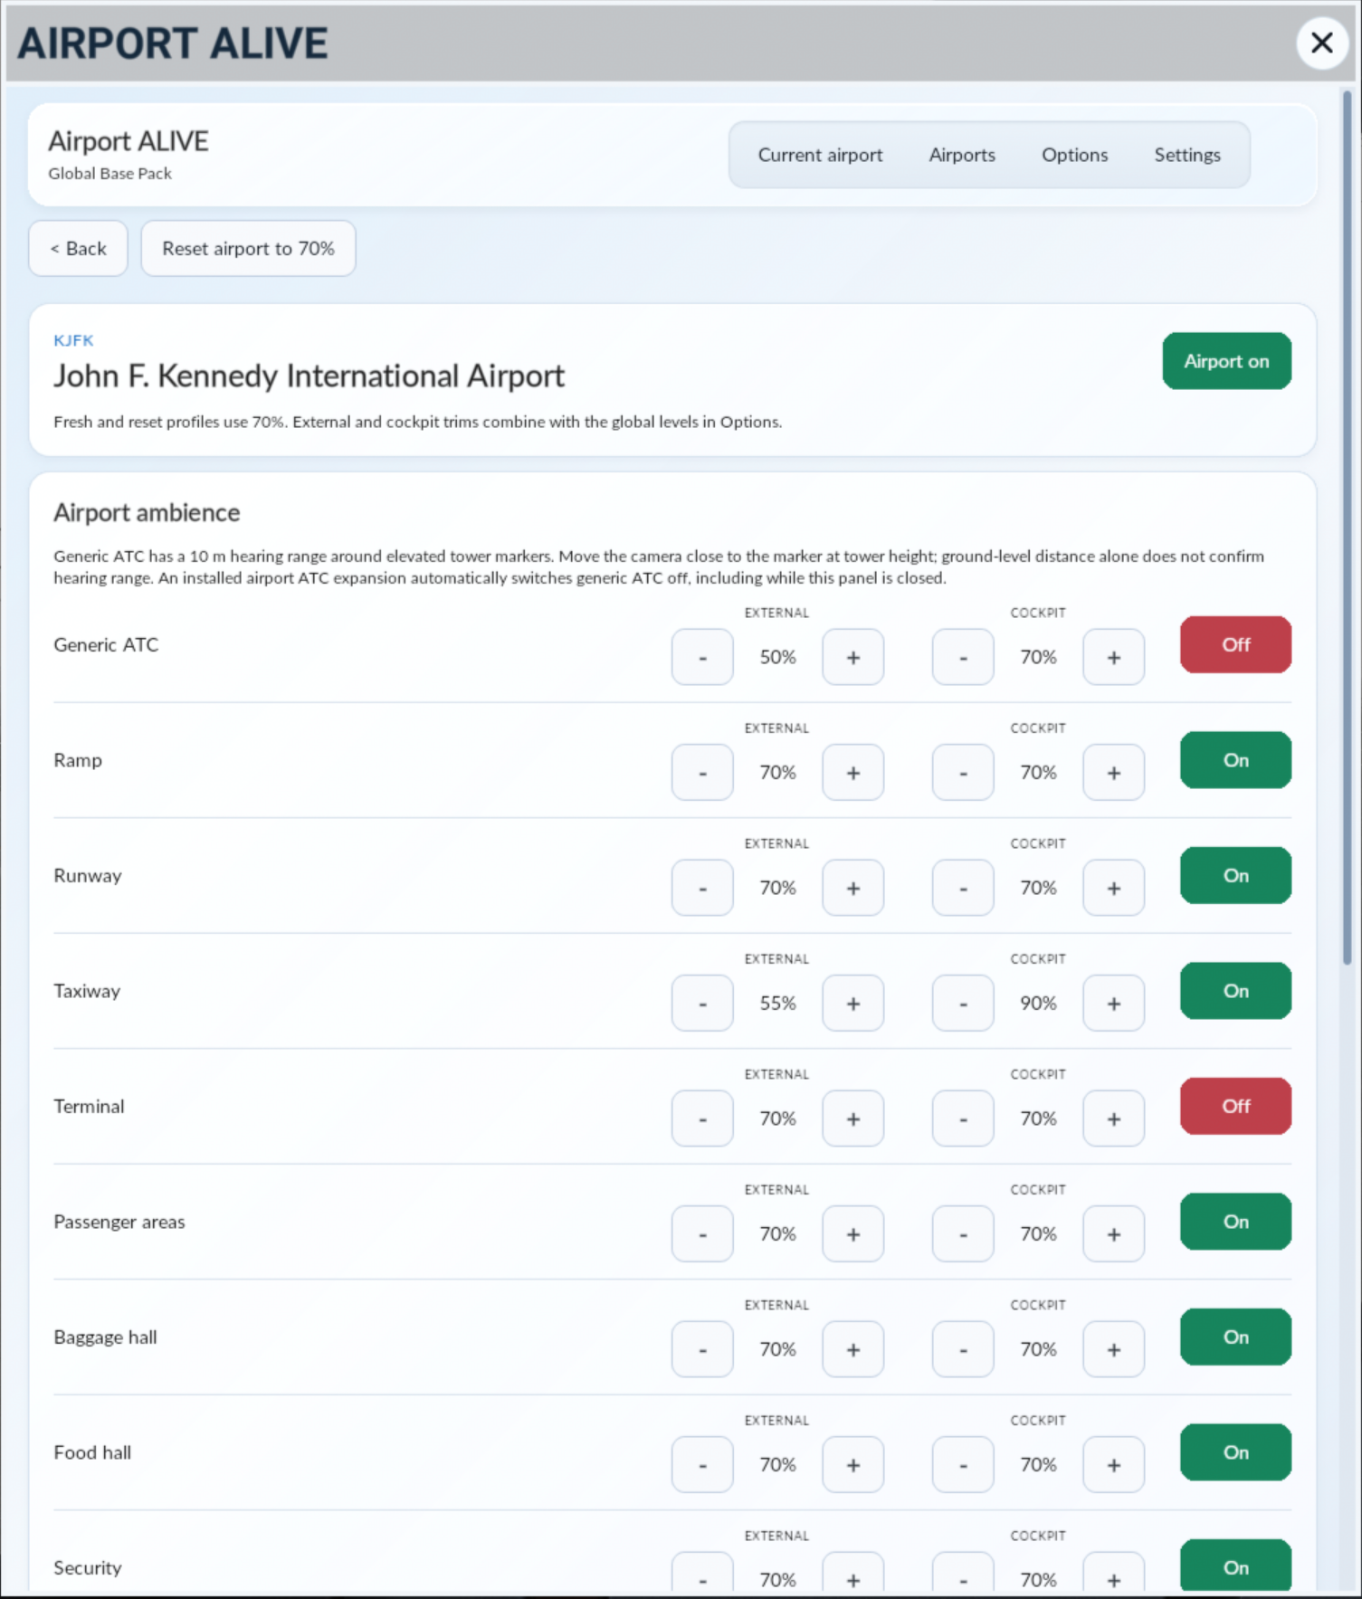Open the Options tab

tap(1074, 155)
